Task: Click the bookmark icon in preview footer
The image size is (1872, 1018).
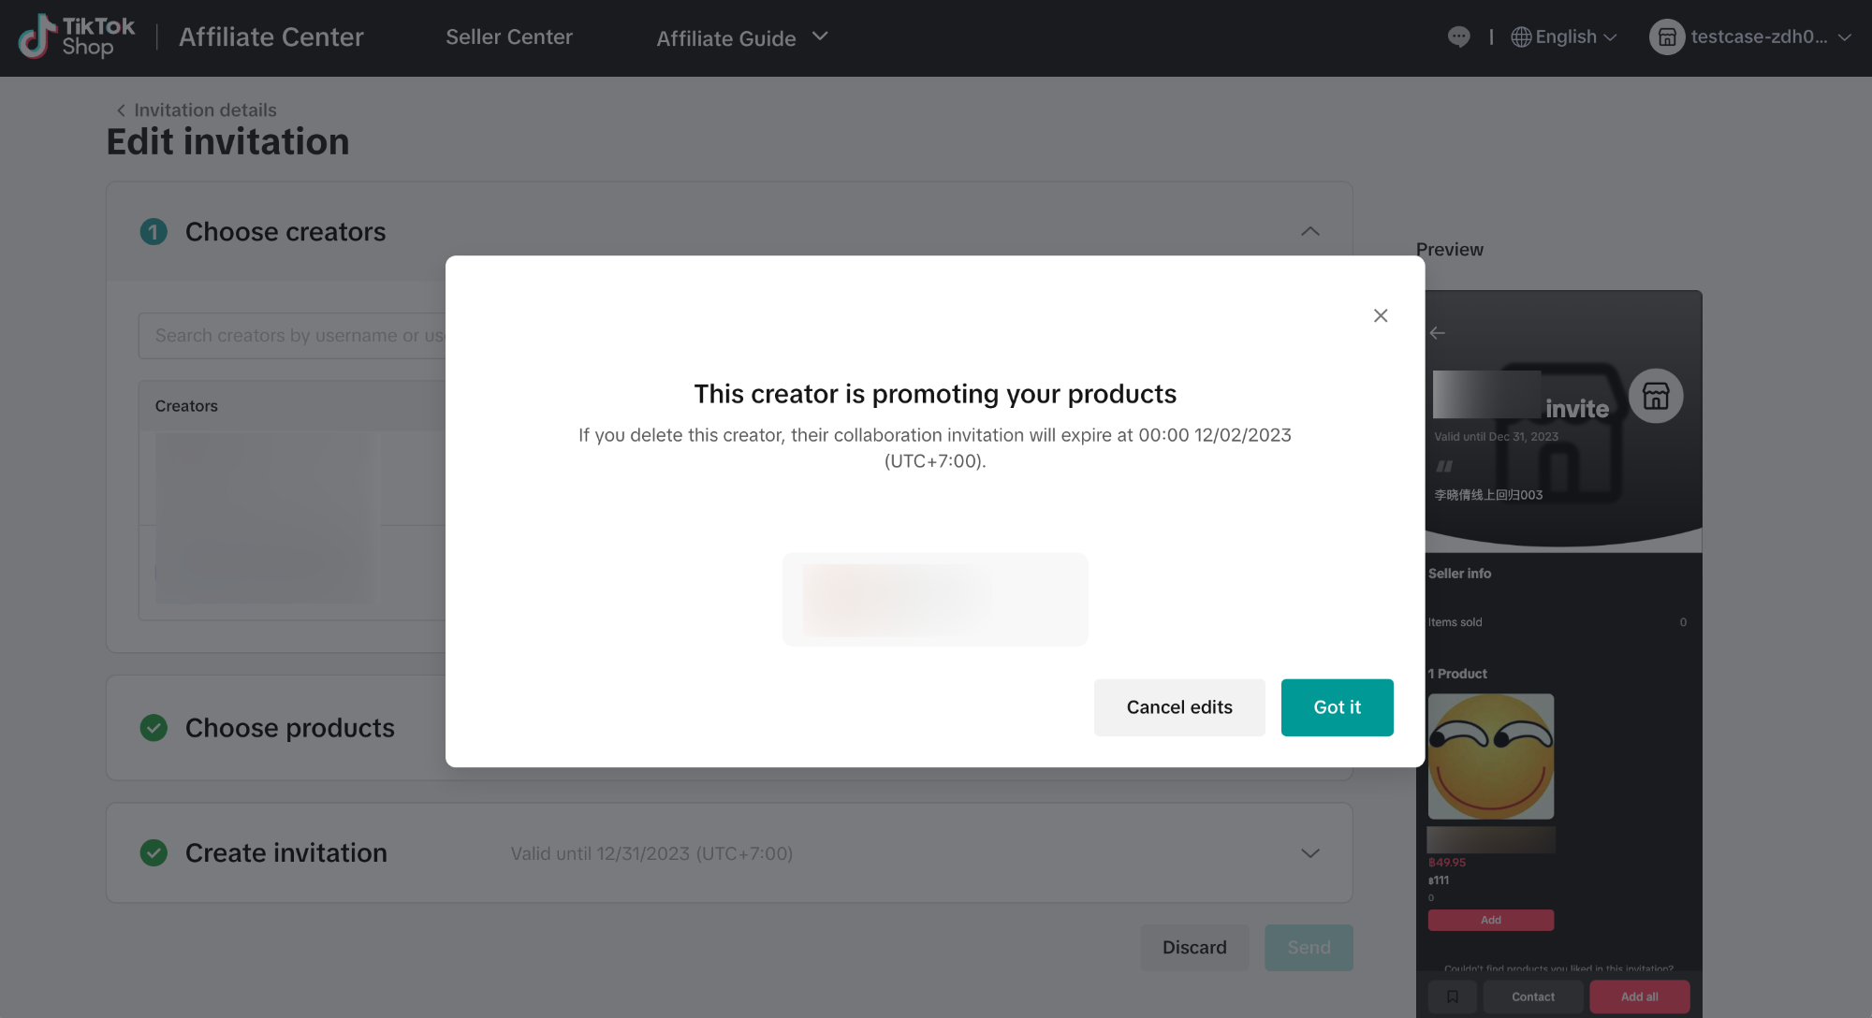Action: click(1453, 996)
